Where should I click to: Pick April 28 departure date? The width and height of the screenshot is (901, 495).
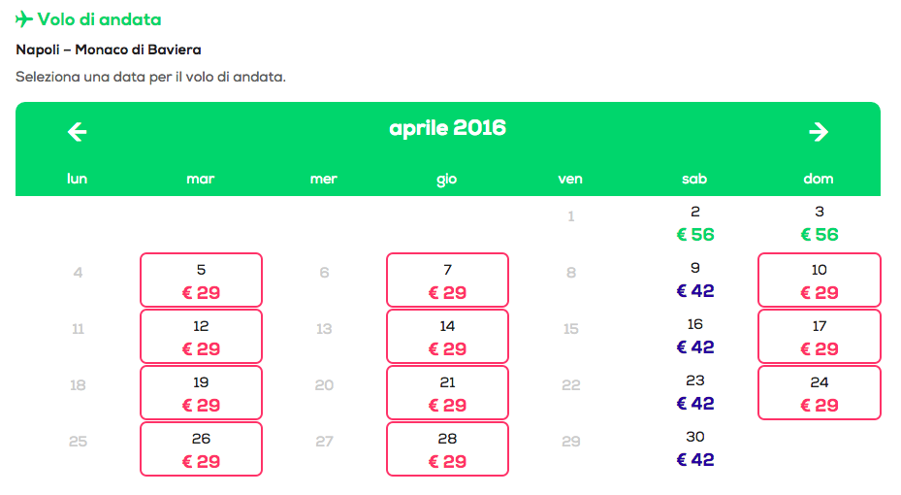pos(447,449)
